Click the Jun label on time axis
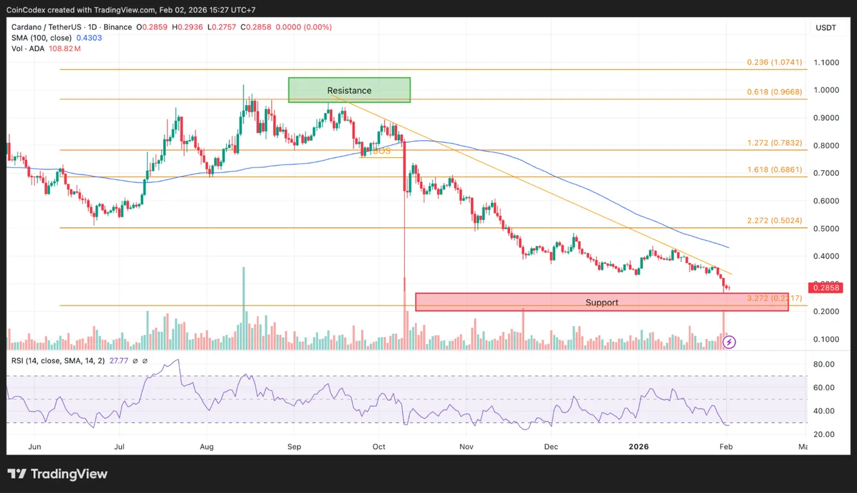The image size is (857, 493). tap(35, 446)
